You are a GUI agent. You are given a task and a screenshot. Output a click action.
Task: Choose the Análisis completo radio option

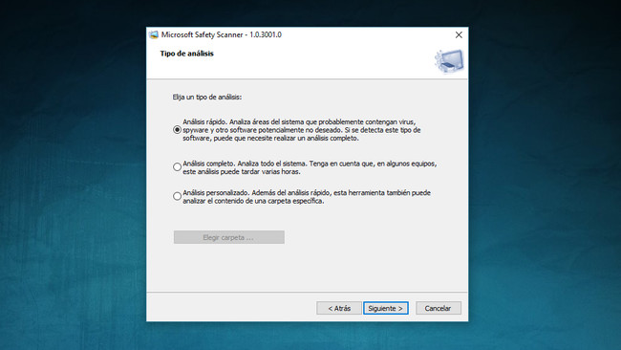[177, 167]
